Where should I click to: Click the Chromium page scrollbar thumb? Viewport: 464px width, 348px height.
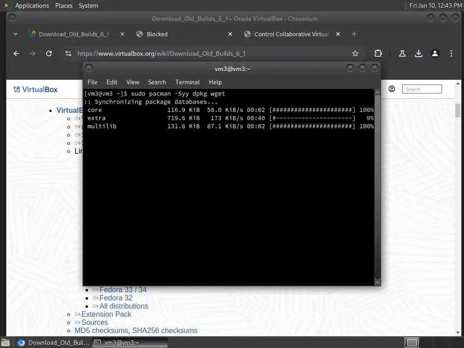point(458,111)
